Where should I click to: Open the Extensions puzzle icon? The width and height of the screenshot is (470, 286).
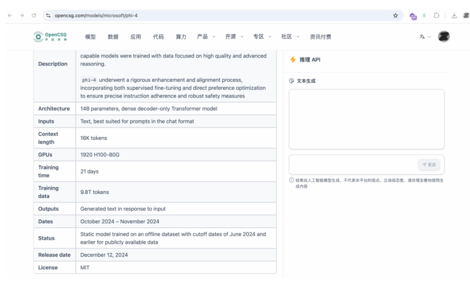pos(436,15)
